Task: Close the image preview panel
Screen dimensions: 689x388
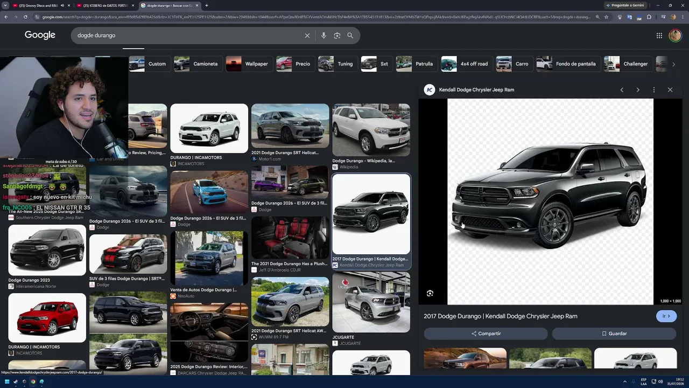Action: (x=670, y=90)
